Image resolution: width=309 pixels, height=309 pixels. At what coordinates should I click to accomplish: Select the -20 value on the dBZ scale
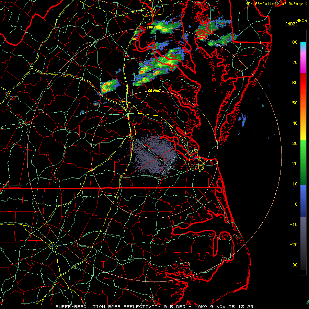(x=294, y=244)
